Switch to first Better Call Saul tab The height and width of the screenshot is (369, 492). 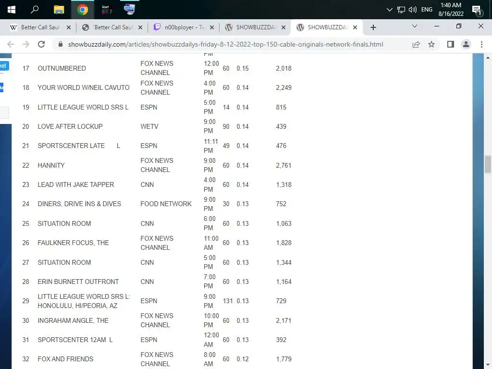pyautogui.click(x=40, y=27)
